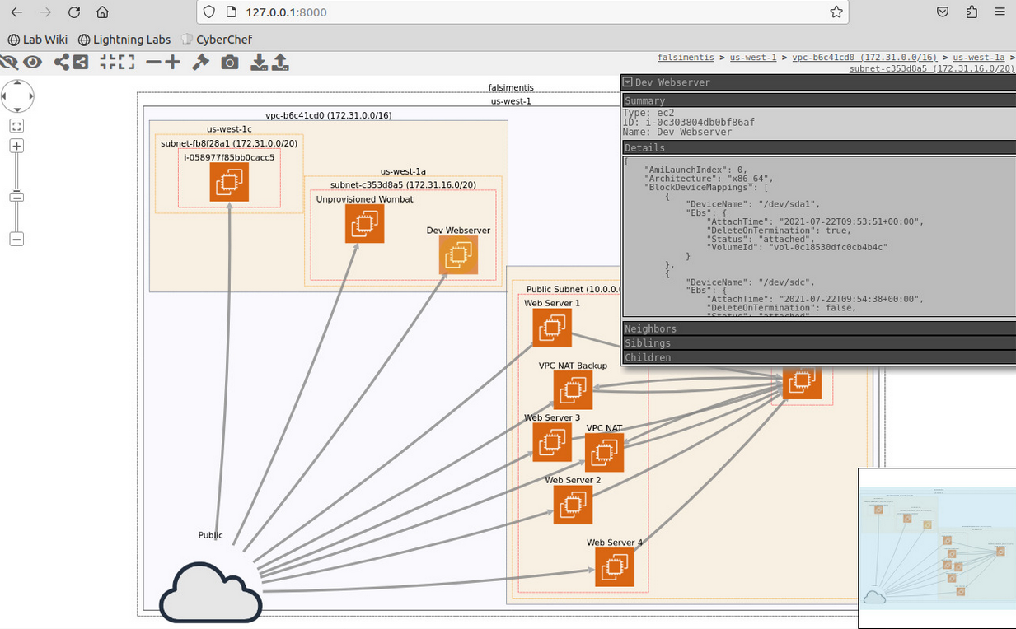Click the minus icon in the top toolbar

(x=153, y=63)
